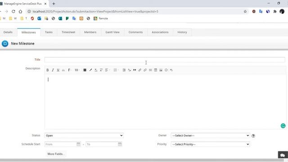Open the Gantt View tab
288x162 pixels.
112,32
